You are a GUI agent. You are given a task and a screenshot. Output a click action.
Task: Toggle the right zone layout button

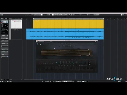(x=124, y=15)
